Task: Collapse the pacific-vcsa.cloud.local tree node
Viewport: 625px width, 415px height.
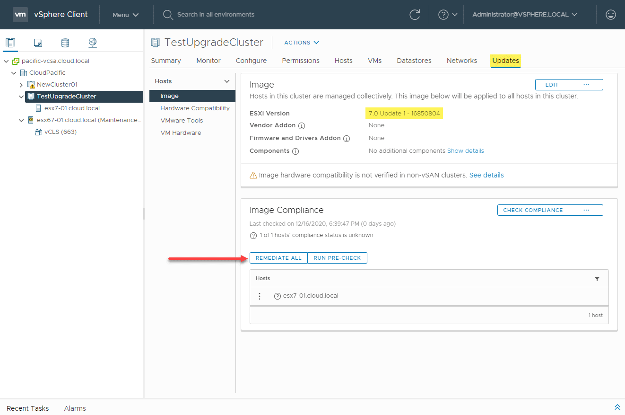Action: point(6,61)
